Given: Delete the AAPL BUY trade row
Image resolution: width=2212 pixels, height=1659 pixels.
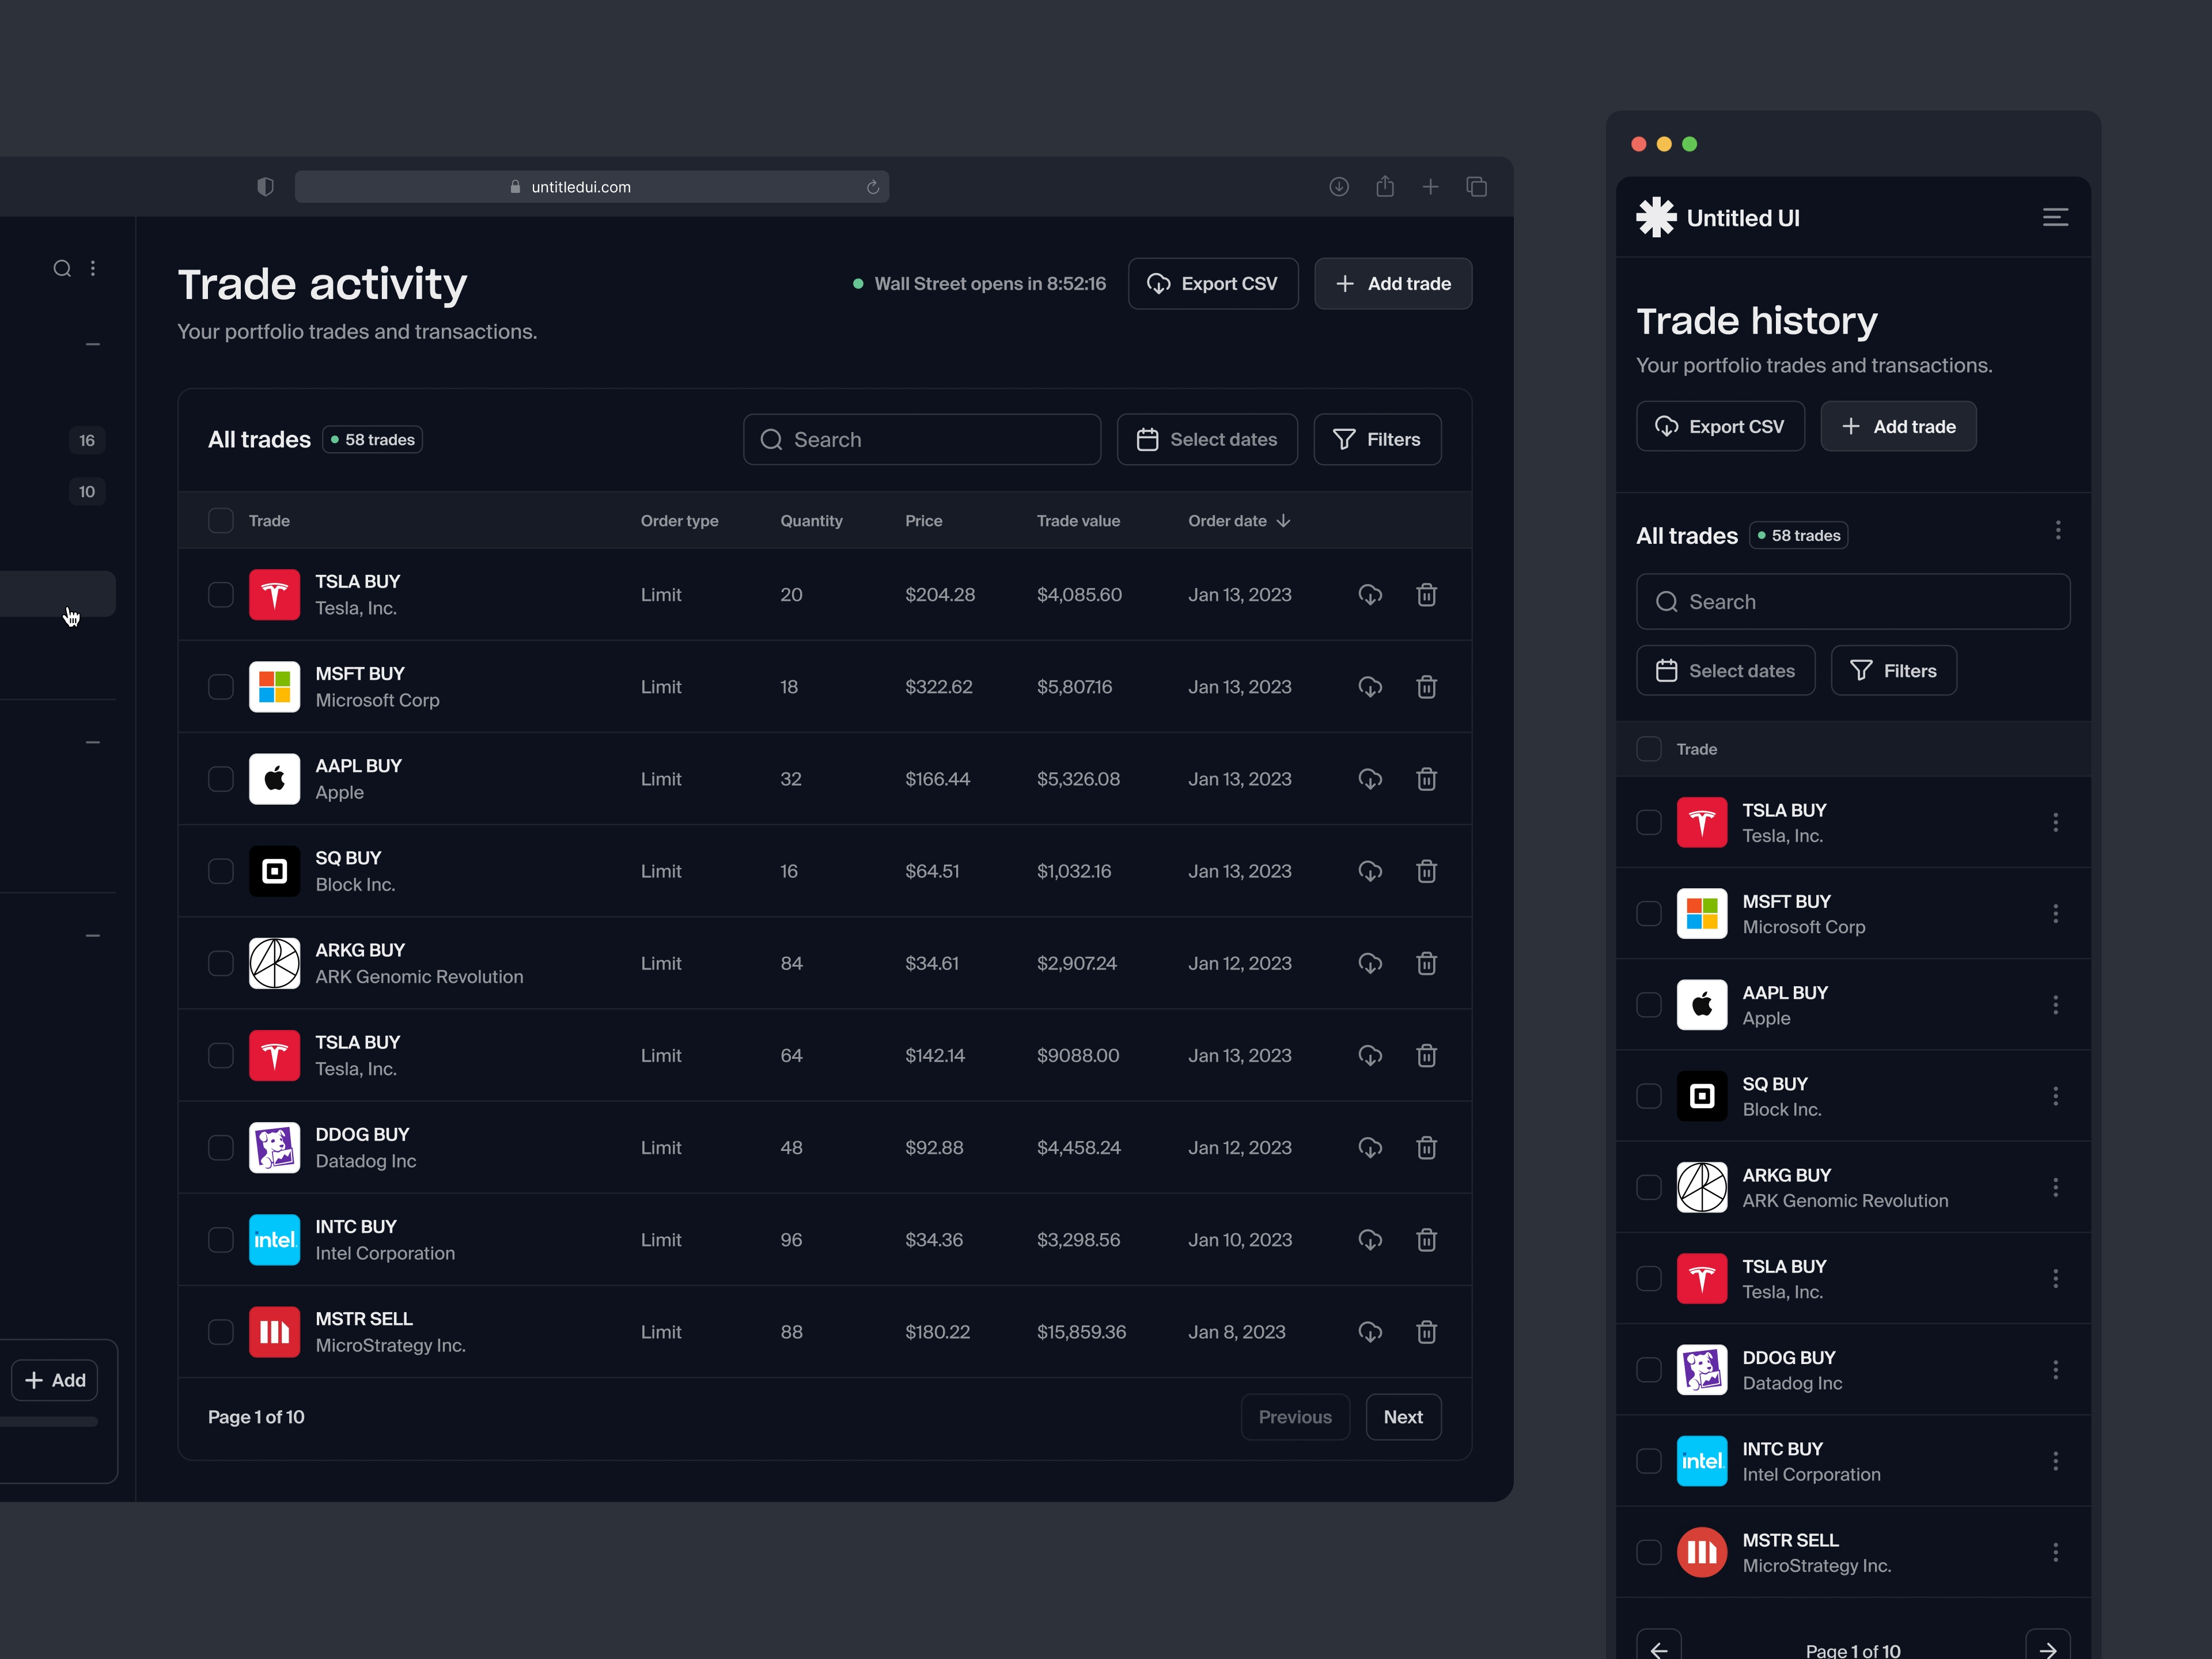Looking at the screenshot, I should click(1427, 779).
